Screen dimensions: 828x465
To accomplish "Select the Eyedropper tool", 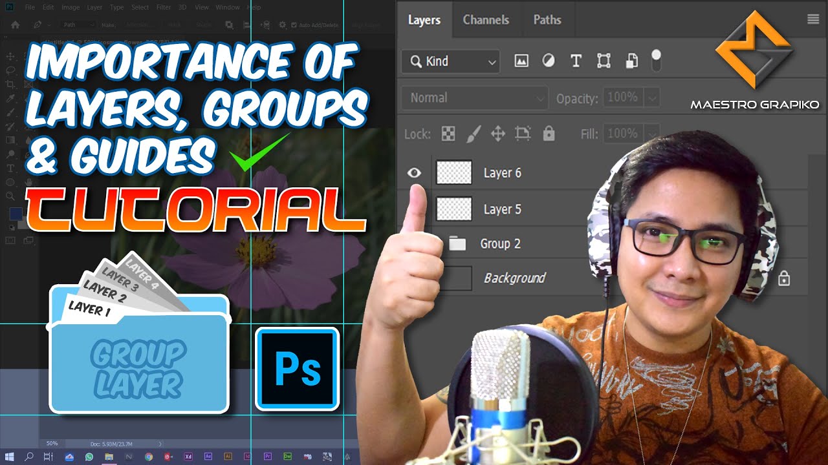I will pyautogui.click(x=10, y=98).
